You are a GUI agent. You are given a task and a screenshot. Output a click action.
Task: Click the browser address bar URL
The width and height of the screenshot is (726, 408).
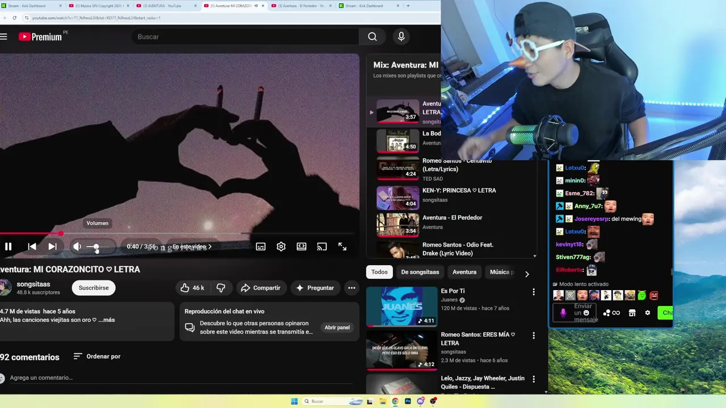96,18
